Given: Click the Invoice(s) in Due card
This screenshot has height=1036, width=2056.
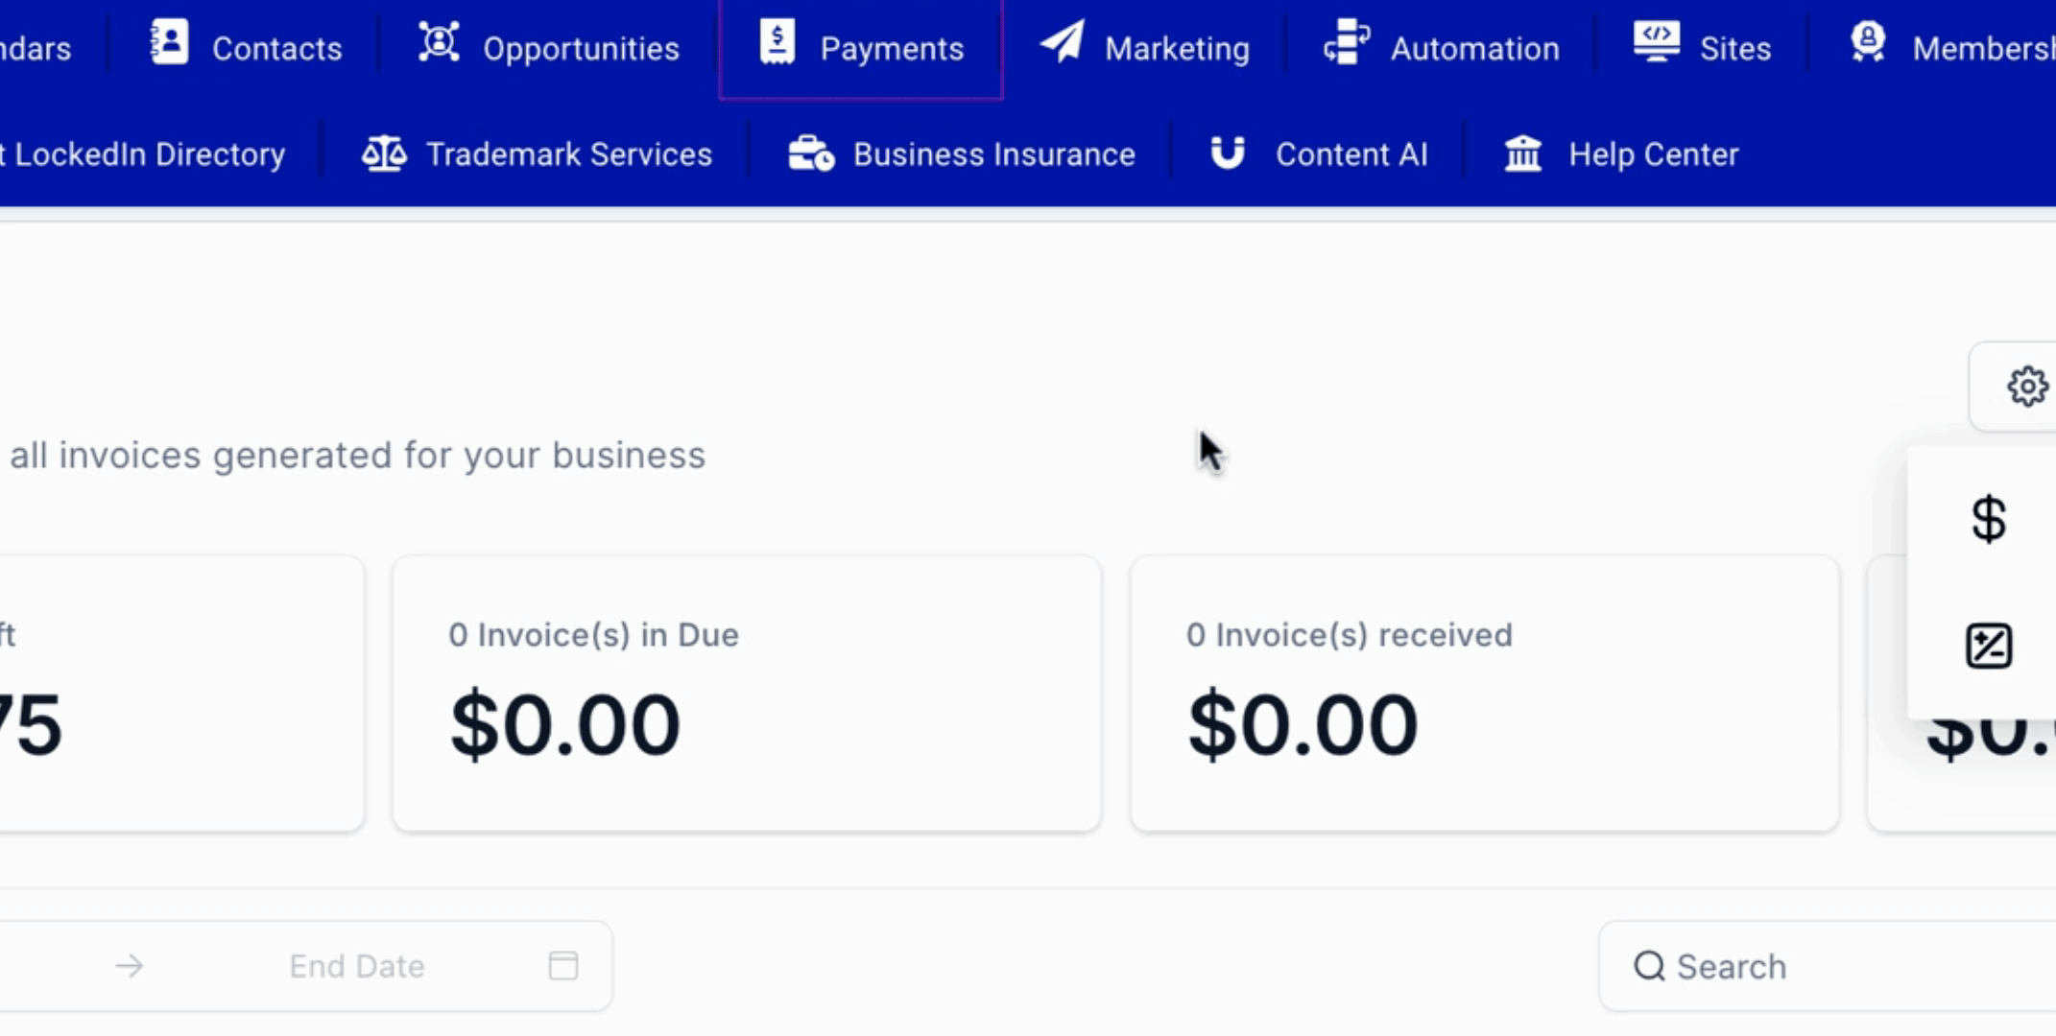Looking at the screenshot, I should [x=747, y=694].
